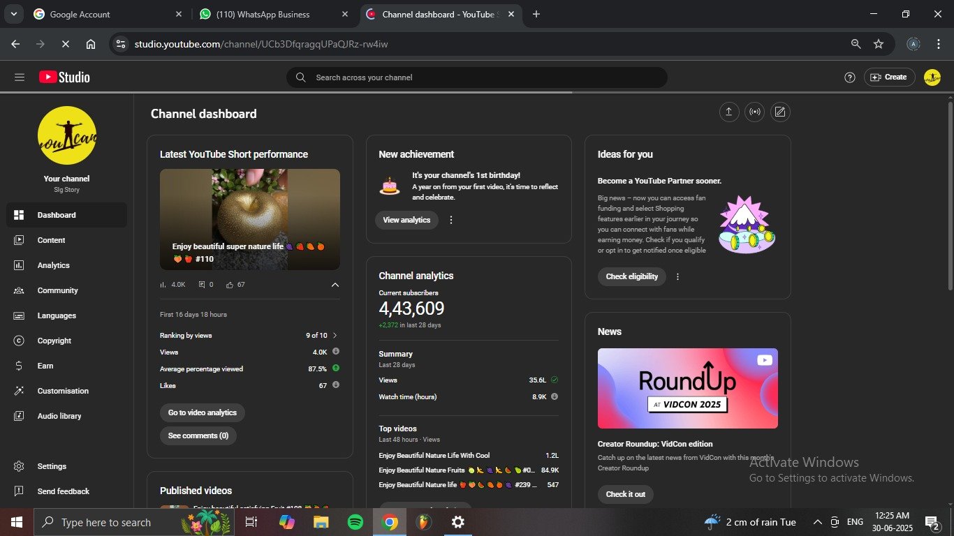This screenshot has height=536, width=954.
Task: Switch to the Google Account browser tab
Action: point(108,14)
